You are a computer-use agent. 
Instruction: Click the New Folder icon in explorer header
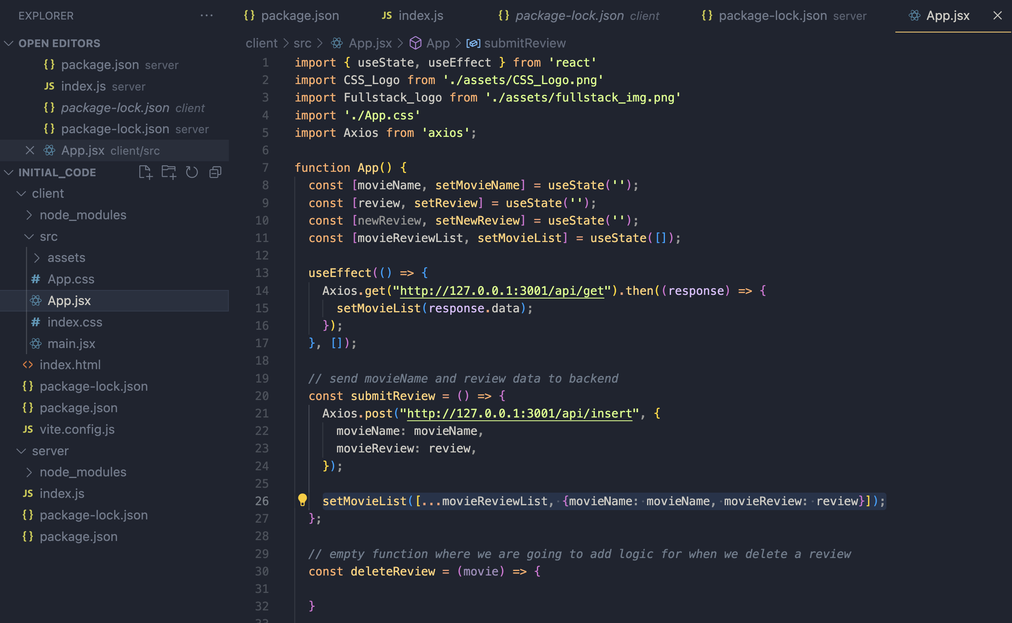tap(169, 172)
